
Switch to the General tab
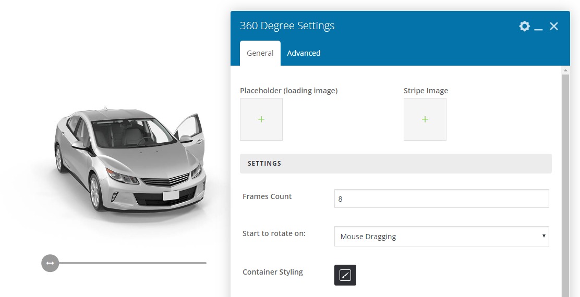pyautogui.click(x=260, y=53)
